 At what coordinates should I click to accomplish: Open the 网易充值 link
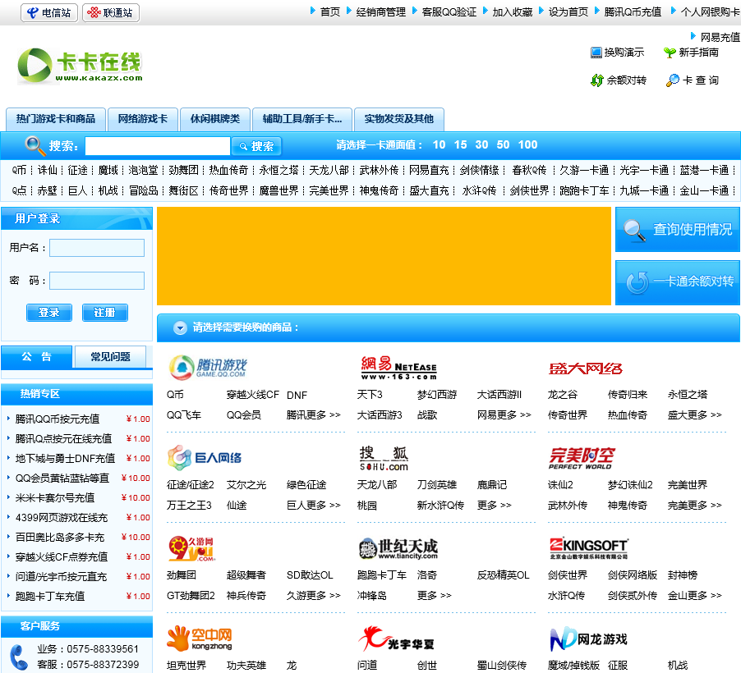[x=720, y=37]
